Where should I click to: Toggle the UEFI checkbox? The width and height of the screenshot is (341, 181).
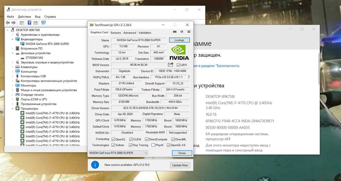(x=179, y=65)
